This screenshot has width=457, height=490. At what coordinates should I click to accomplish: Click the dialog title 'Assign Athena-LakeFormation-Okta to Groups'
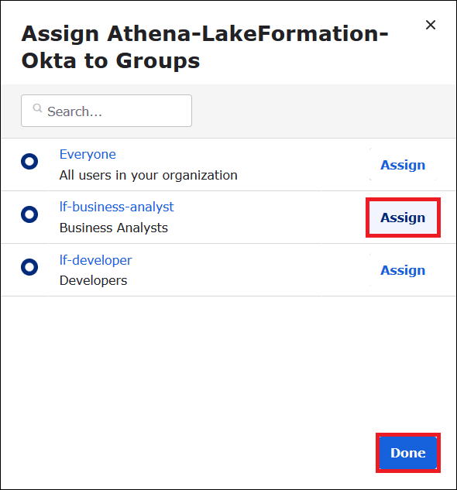coord(205,47)
